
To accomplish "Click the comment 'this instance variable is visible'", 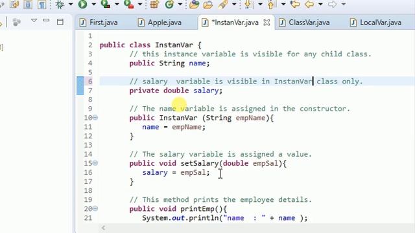I will 250,54.
